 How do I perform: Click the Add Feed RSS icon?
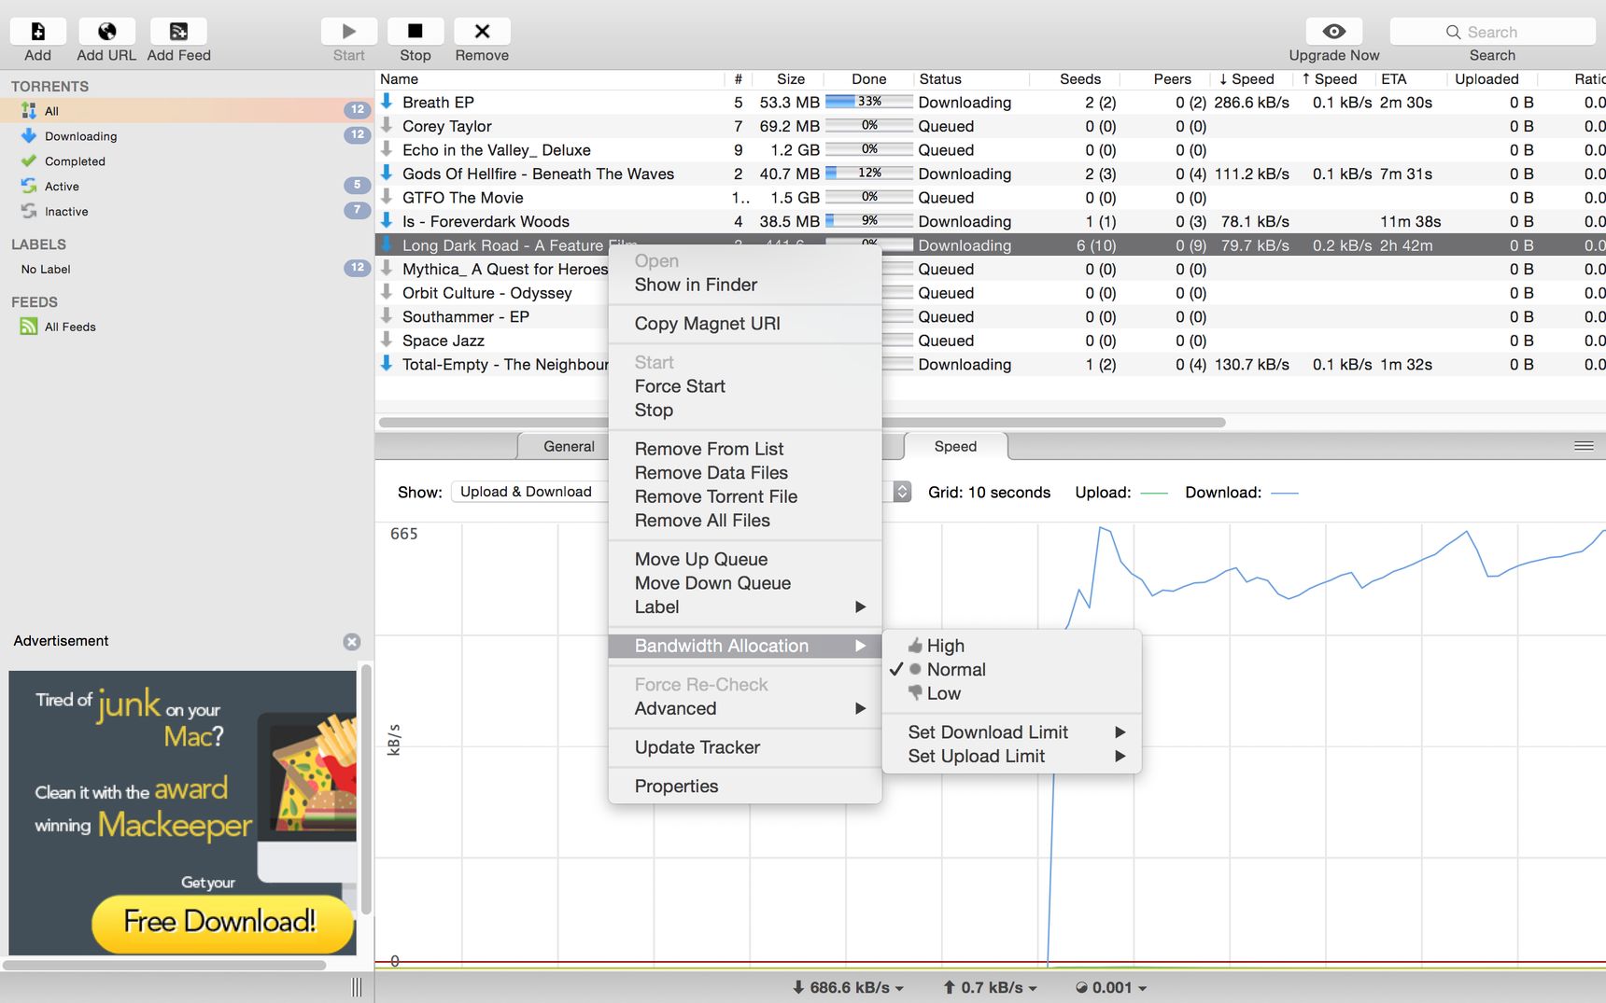pos(178,32)
